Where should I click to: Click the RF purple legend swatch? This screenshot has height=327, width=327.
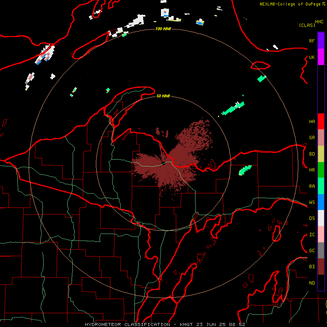pyautogui.click(x=321, y=41)
